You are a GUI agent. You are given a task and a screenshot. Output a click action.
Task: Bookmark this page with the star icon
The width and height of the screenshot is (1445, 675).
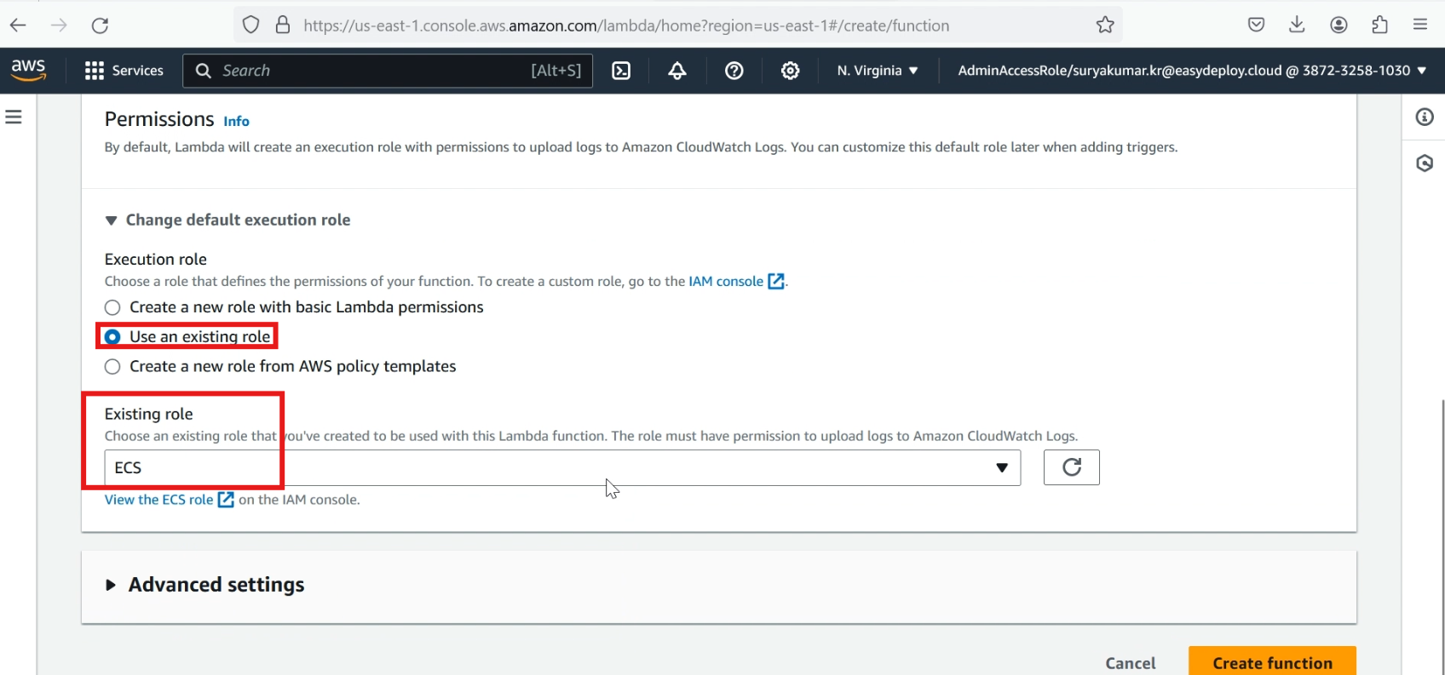pyautogui.click(x=1105, y=26)
